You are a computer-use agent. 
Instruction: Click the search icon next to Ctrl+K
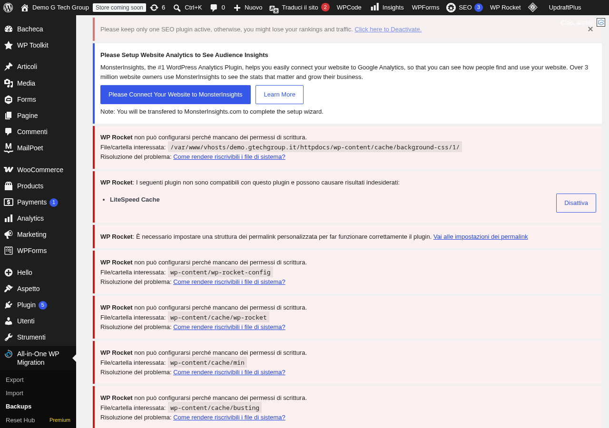177,8
